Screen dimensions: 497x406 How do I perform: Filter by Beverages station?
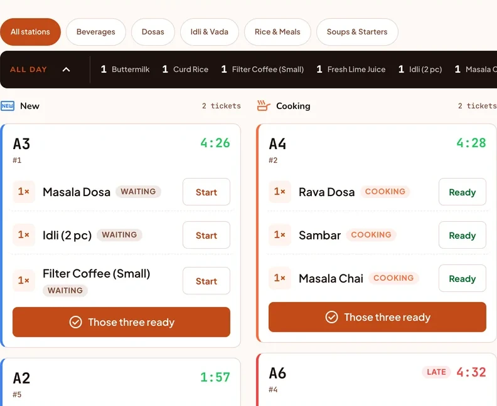coord(96,32)
